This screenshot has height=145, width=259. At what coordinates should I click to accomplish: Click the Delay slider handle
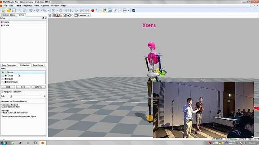click(11, 96)
